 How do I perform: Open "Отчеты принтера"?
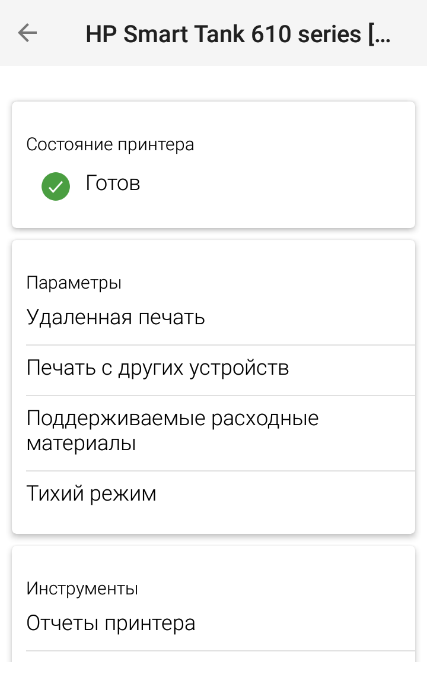click(111, 623)
